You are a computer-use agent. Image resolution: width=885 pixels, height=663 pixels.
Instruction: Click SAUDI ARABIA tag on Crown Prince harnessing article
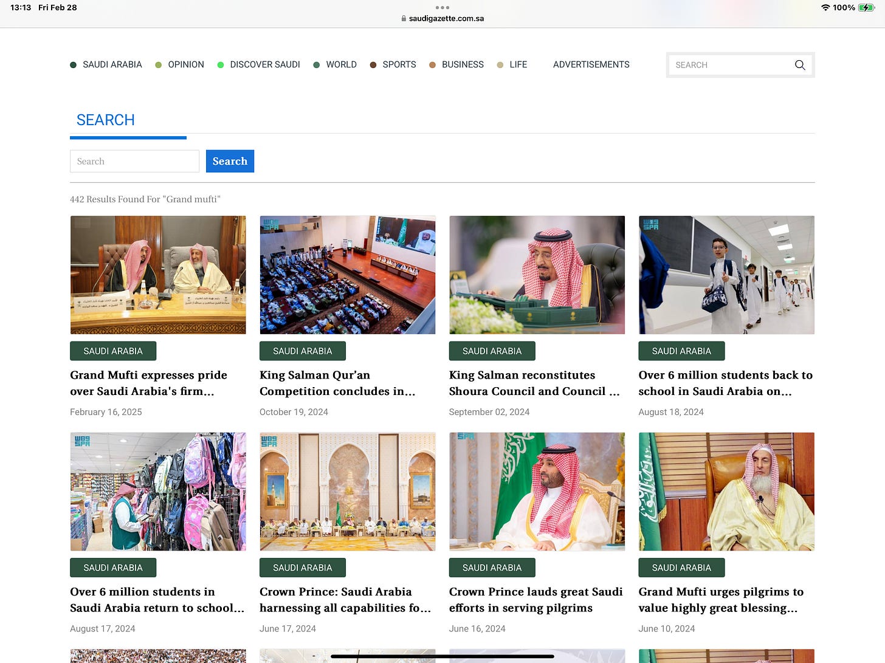303,568
